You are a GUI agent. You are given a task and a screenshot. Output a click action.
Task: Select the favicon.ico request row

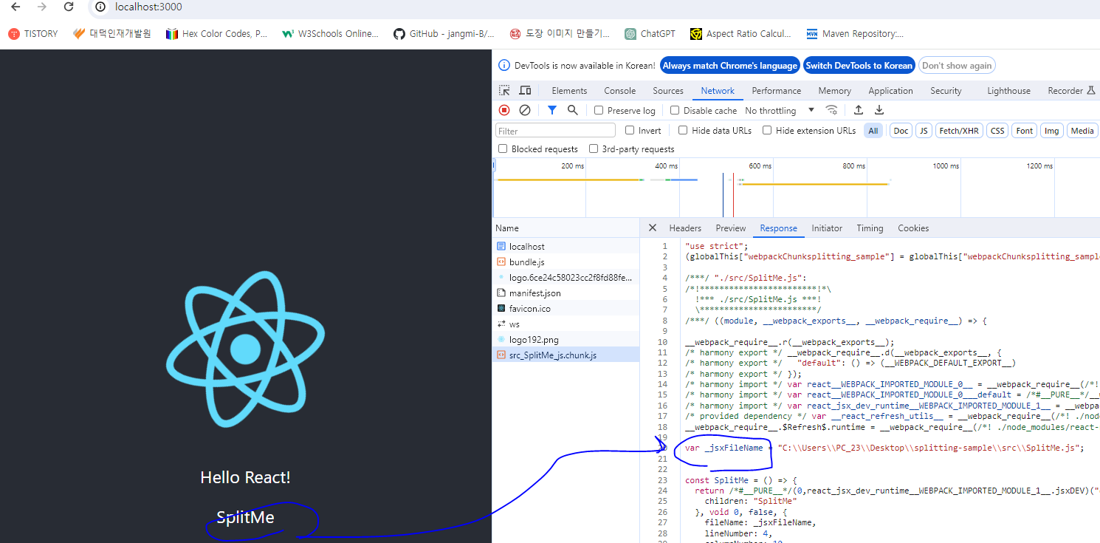566,309
